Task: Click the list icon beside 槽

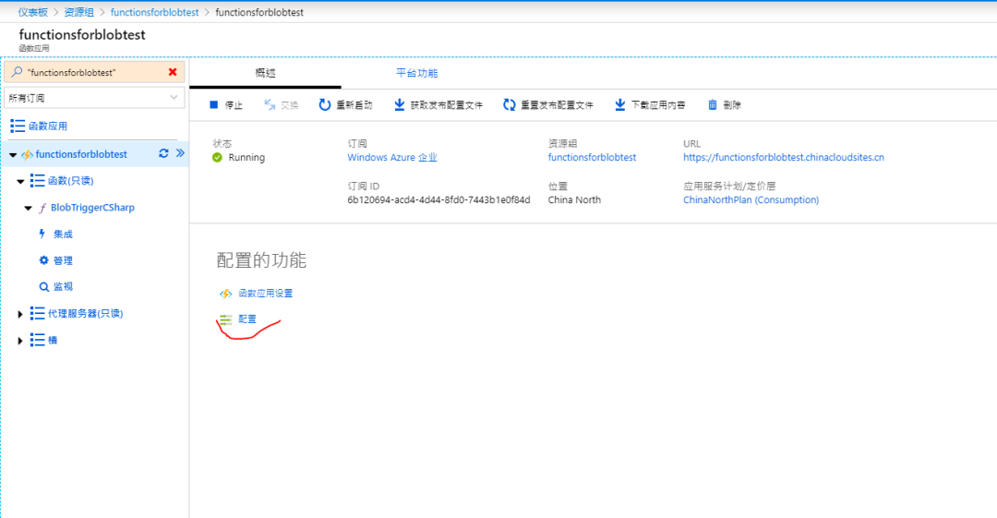Action: pos(38,340)
